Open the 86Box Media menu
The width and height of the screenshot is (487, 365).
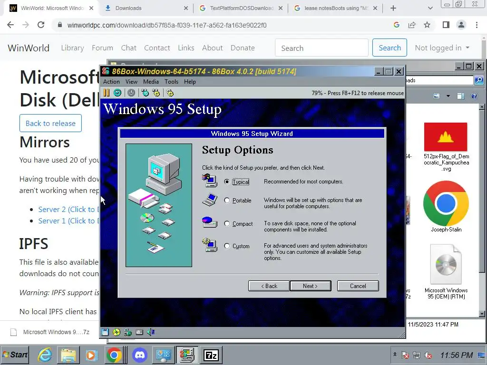coord(151,82)
